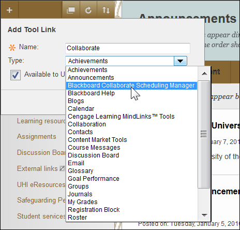
Task: Select Calendar in the dropdown list
Action: (81, 109)
